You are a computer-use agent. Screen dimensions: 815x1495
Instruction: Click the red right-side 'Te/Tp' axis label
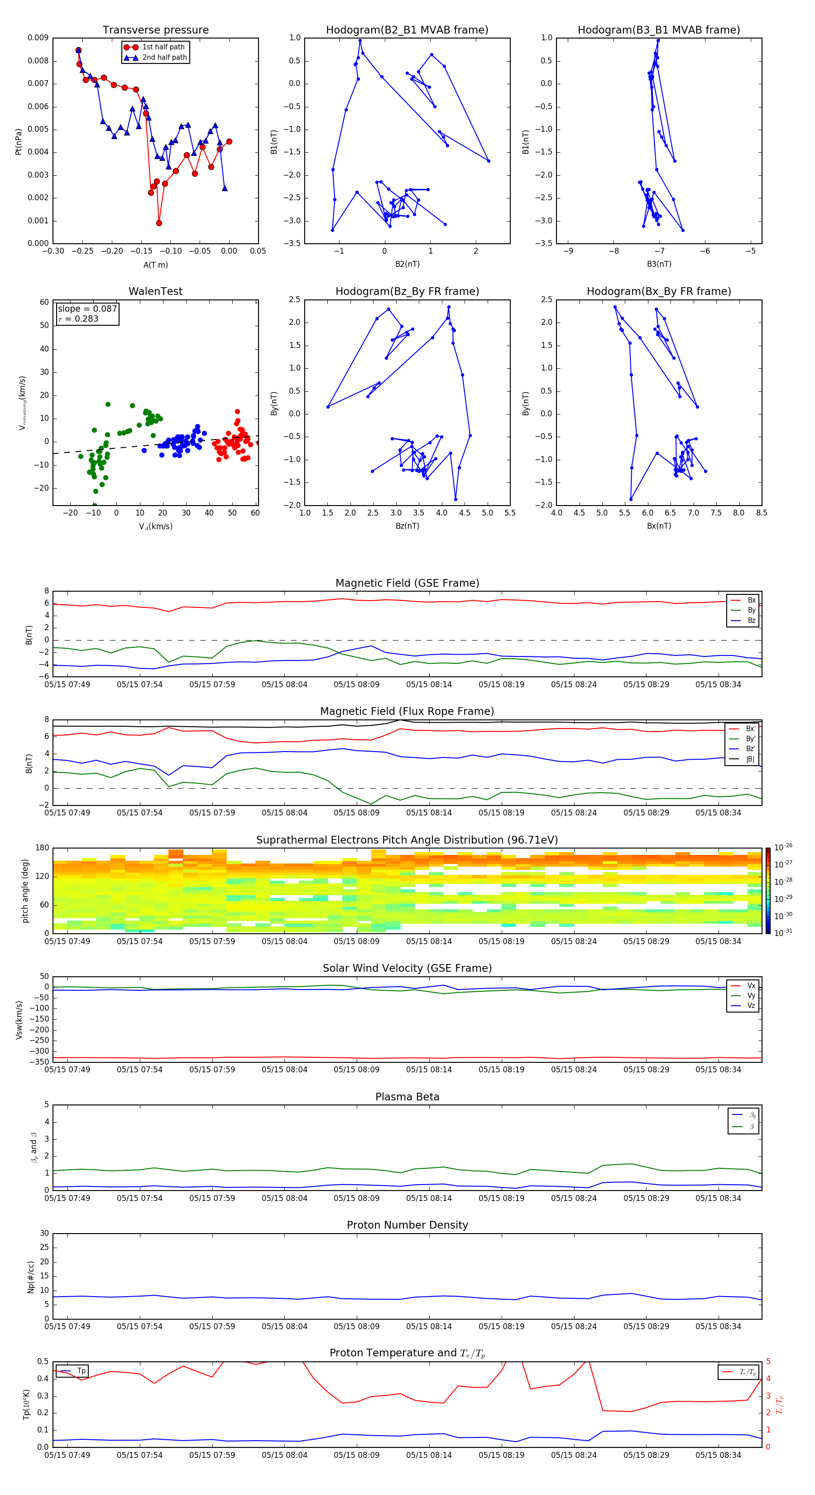click(x=780, y=1404)
